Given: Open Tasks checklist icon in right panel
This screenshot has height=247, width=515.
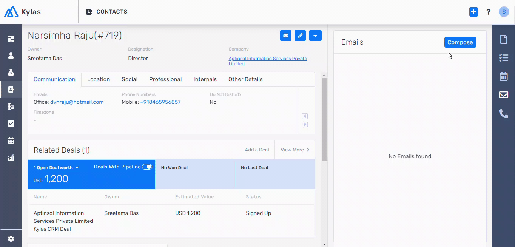Looking at the screenshot, I should (504, 58).
